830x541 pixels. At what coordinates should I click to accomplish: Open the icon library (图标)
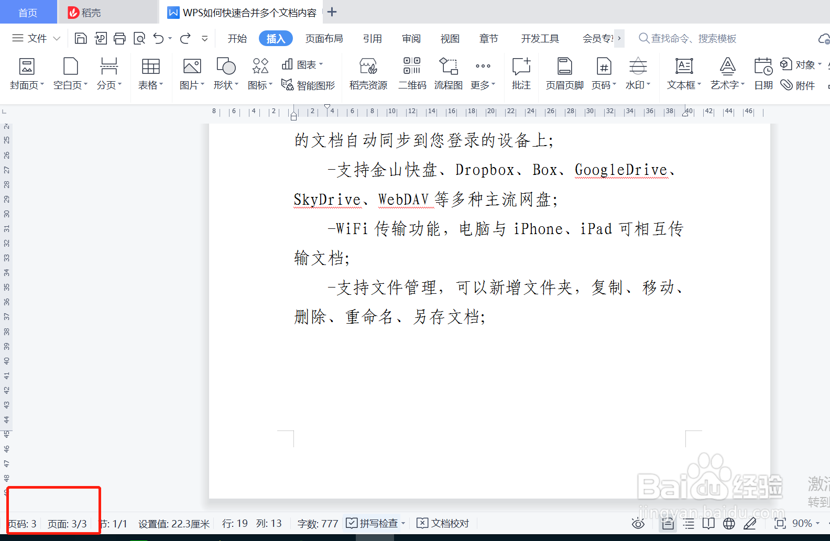[260, 74]
